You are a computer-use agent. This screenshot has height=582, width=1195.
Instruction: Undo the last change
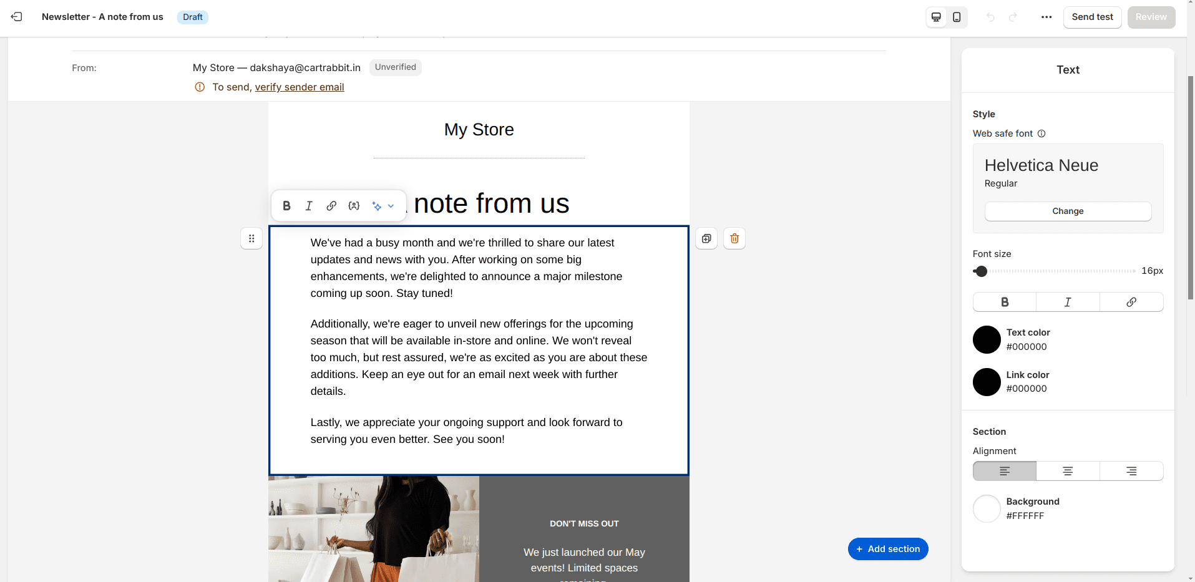[990, 17]
